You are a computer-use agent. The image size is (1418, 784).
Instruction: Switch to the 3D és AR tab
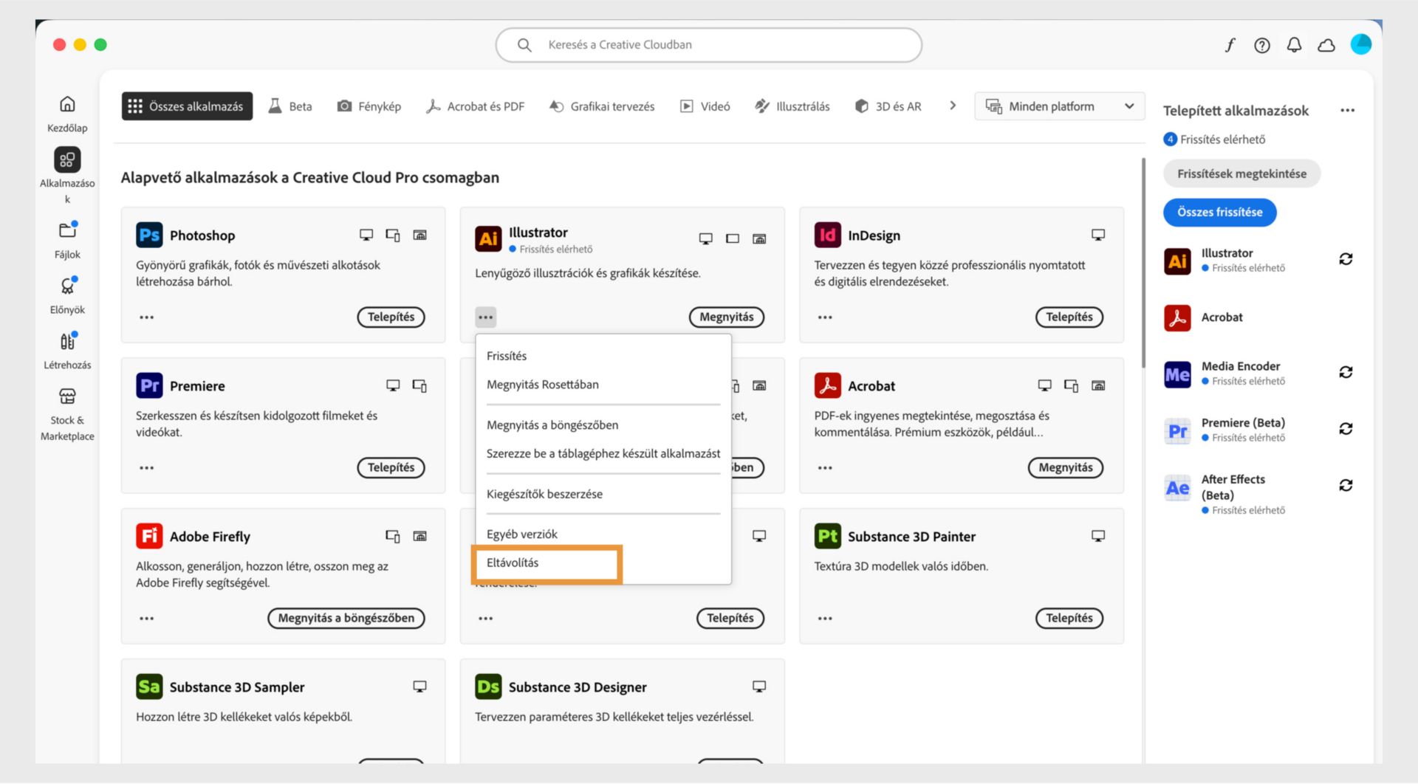[x=888, y=106]
